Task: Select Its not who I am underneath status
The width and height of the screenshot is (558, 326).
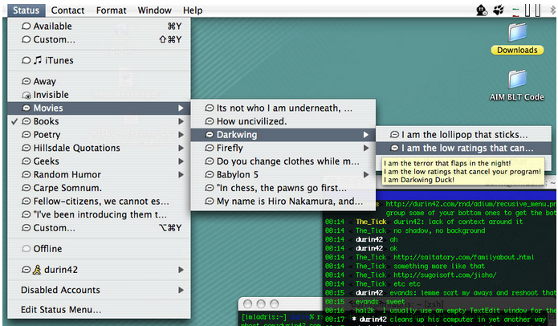Action: click(283, 108)
